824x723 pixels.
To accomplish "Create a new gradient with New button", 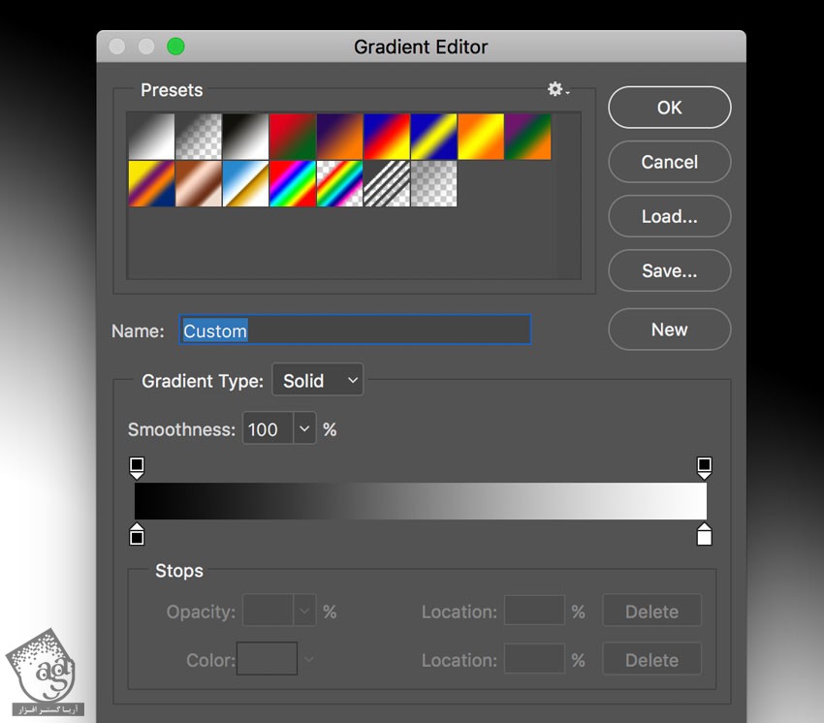I will (x=669, y=330).
